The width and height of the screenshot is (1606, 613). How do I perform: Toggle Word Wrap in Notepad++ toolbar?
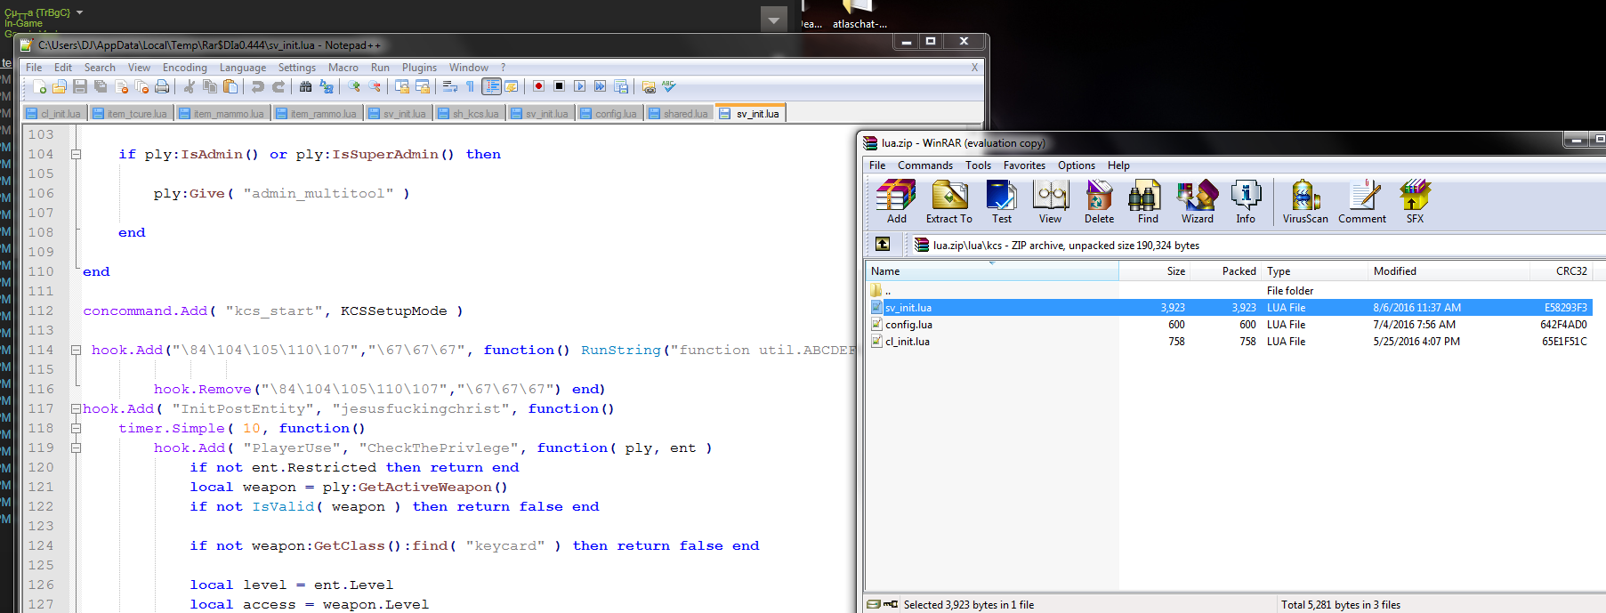(450, 86)
